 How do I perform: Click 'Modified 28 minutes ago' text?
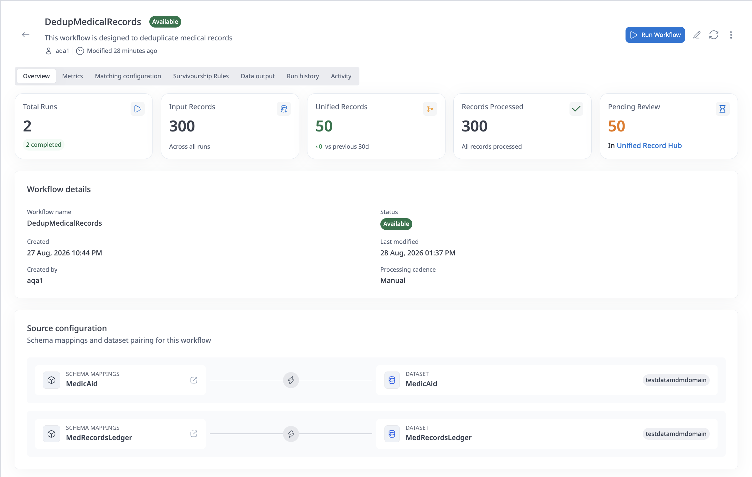(x=122, y=51)
